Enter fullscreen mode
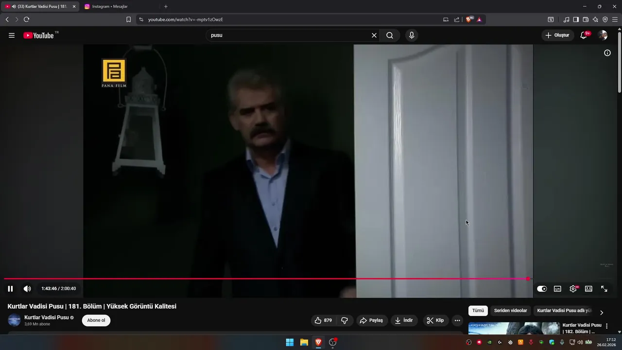This screenshot has height=350, width=622. click(x=604, y=289)
